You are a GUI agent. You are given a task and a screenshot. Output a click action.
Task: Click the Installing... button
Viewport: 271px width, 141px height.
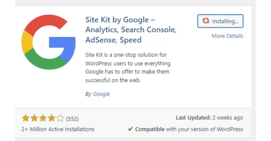coord(220,21)
